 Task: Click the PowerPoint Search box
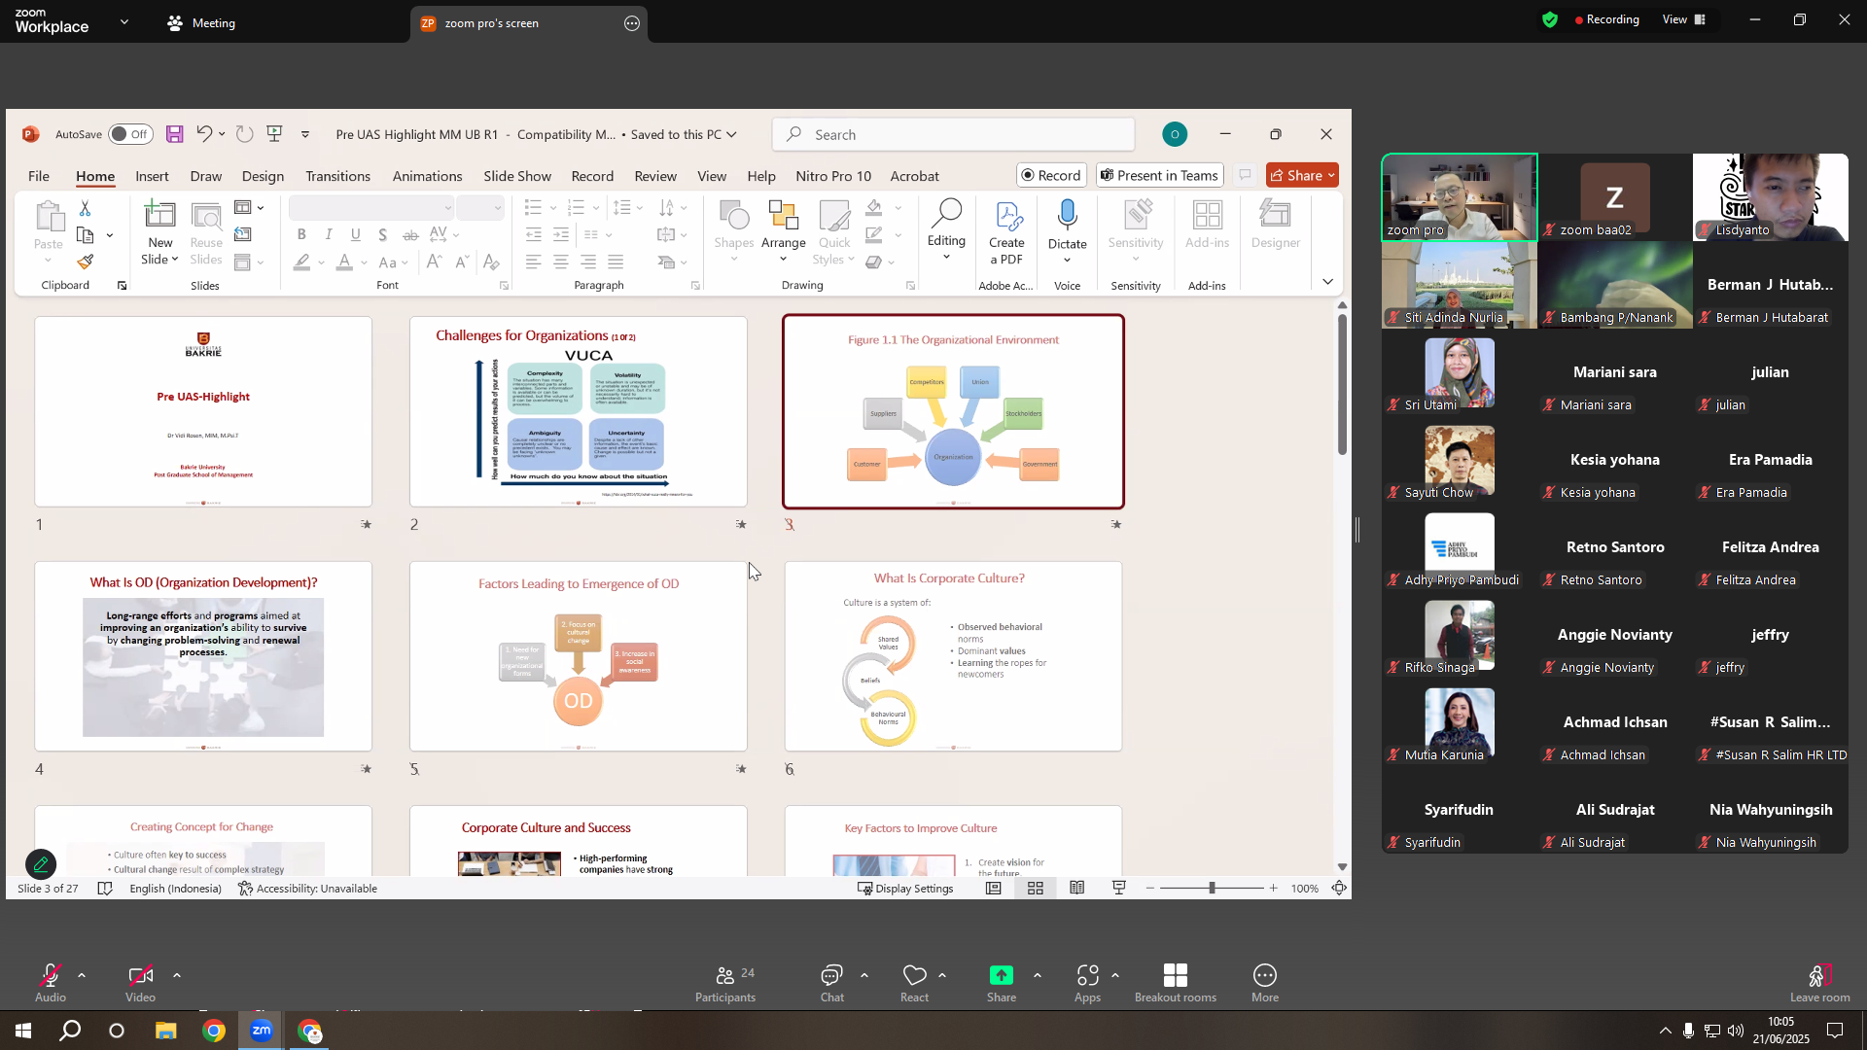(954, 134)
